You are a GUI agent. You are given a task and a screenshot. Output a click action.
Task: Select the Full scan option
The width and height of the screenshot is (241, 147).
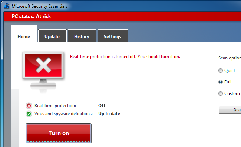pos(225,82)
